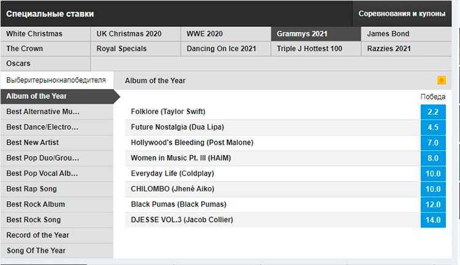The width and height of the screenshot is (460, 265).
Task: Open the Triple J Hottest 100 tab
Action: [x=315, y=48]
